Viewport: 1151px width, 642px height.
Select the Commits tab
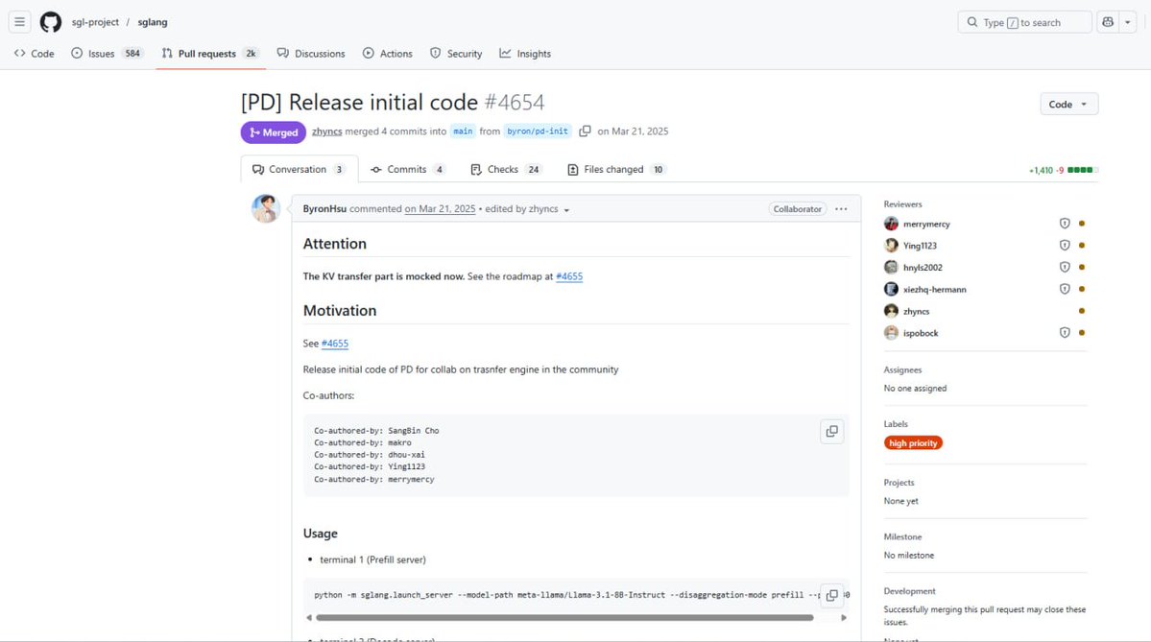(x=407, y=170)
